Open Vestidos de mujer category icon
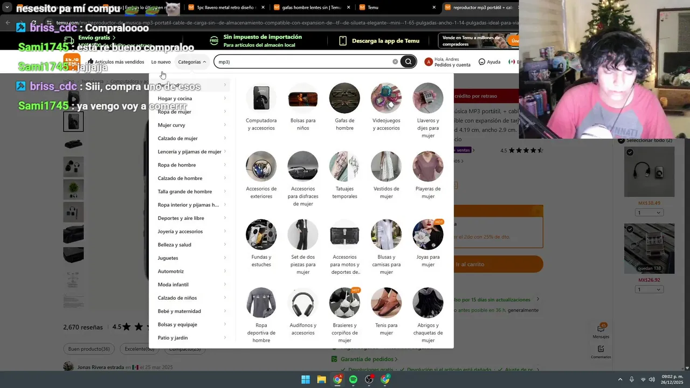690x388 pixels. tap(386, 167)
